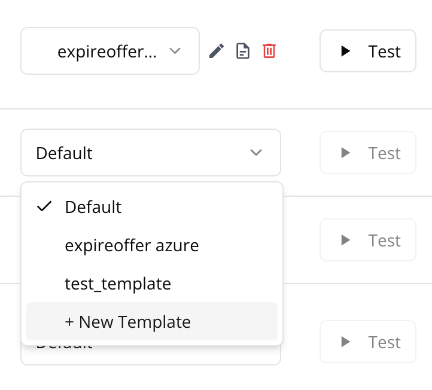Select the checked Default option in the list
432x390 pixels.
click(x=93, y=207)
